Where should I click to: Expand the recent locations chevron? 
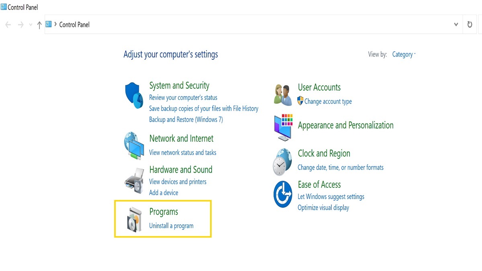31,25
